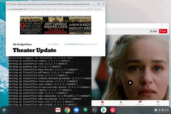Click the Wi-Fi status icon

[x=159, y=110]
